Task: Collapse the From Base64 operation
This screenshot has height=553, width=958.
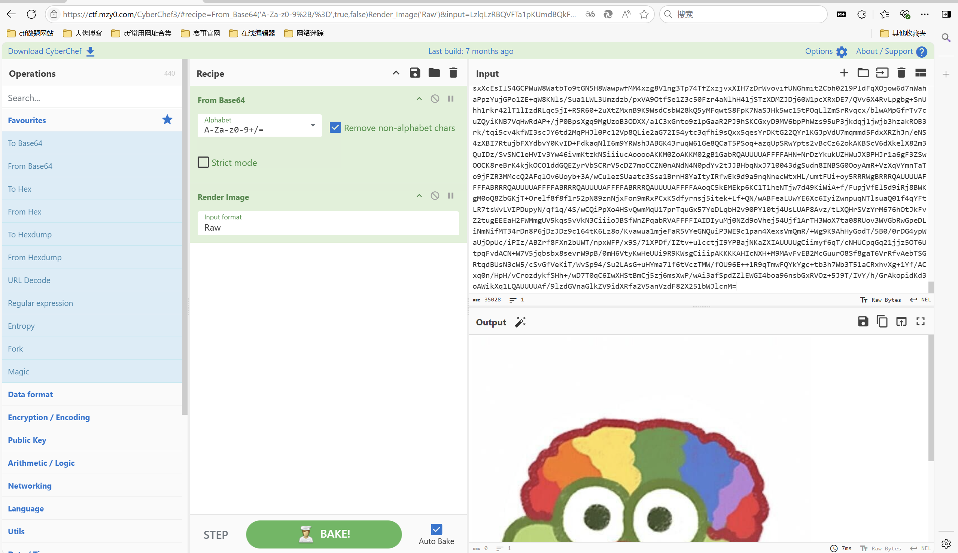Action: (419, 99)
